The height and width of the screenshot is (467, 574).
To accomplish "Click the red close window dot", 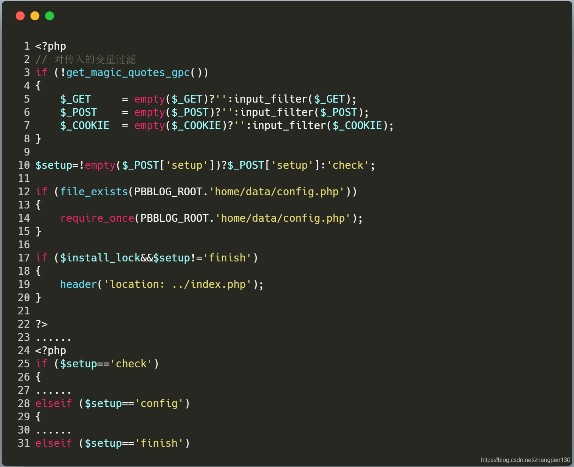I will coord(20,16).
